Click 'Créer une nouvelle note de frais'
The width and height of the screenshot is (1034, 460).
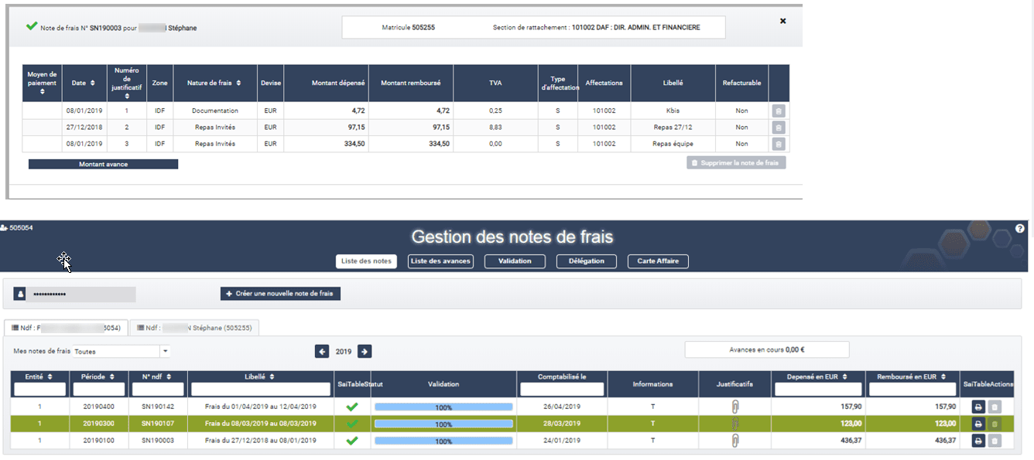[280, 294]
